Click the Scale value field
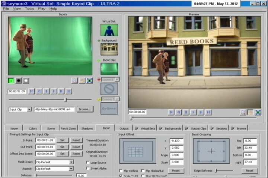This screenshot has height=178, width=268. pos(176,162)
